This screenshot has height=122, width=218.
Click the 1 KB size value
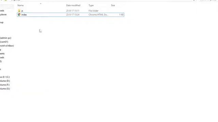click(x=121, y=15)
